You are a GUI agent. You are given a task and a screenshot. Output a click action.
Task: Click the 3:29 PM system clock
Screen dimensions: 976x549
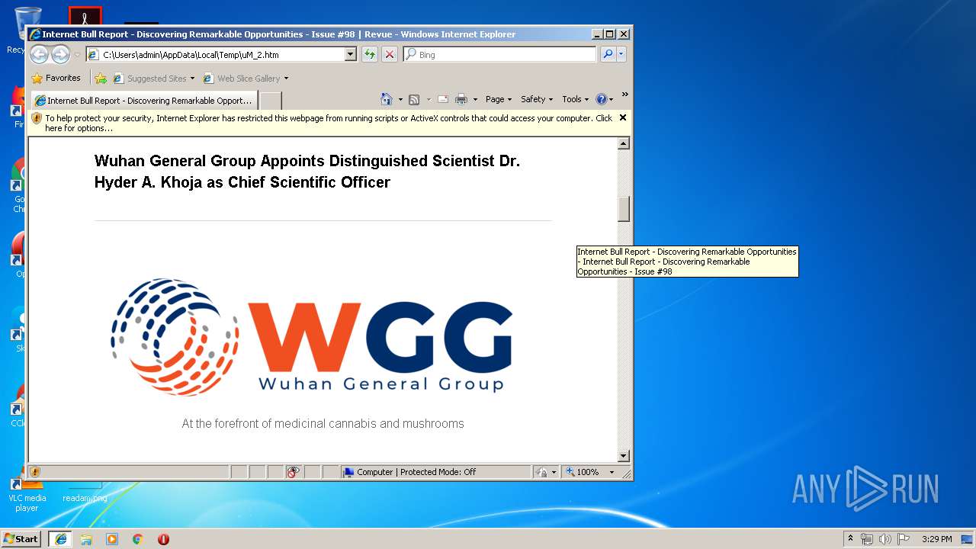(936, 539)
